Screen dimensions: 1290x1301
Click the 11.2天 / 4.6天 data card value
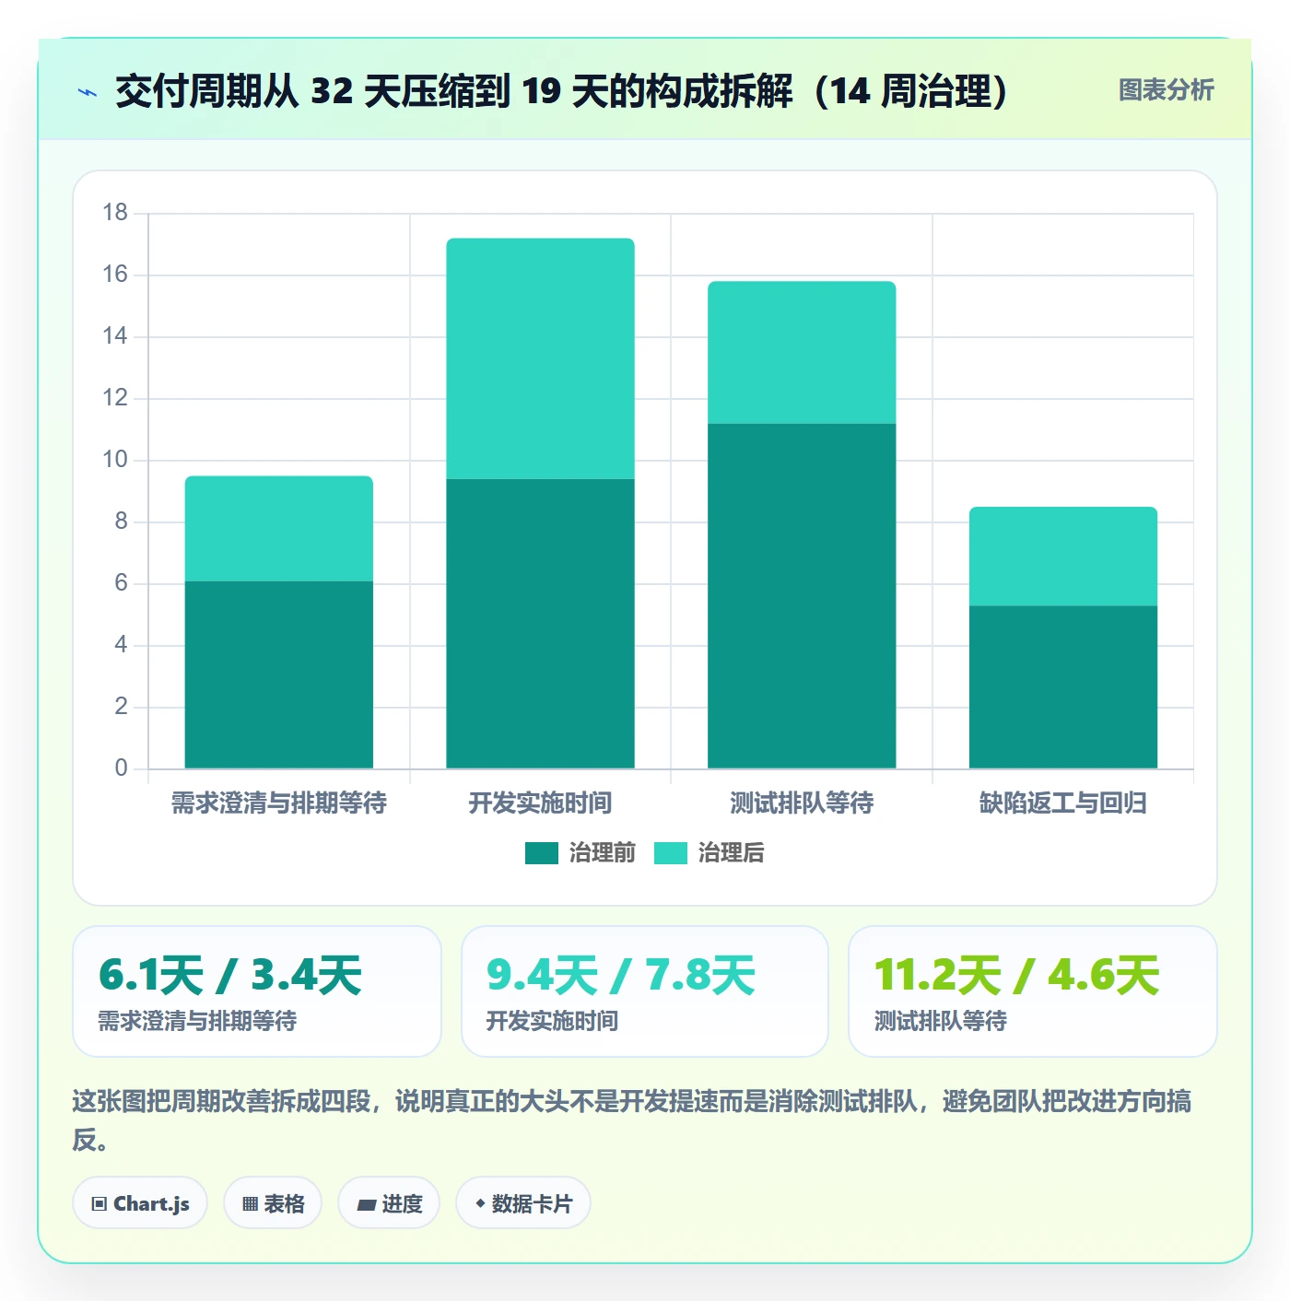tap(1016, 975)
